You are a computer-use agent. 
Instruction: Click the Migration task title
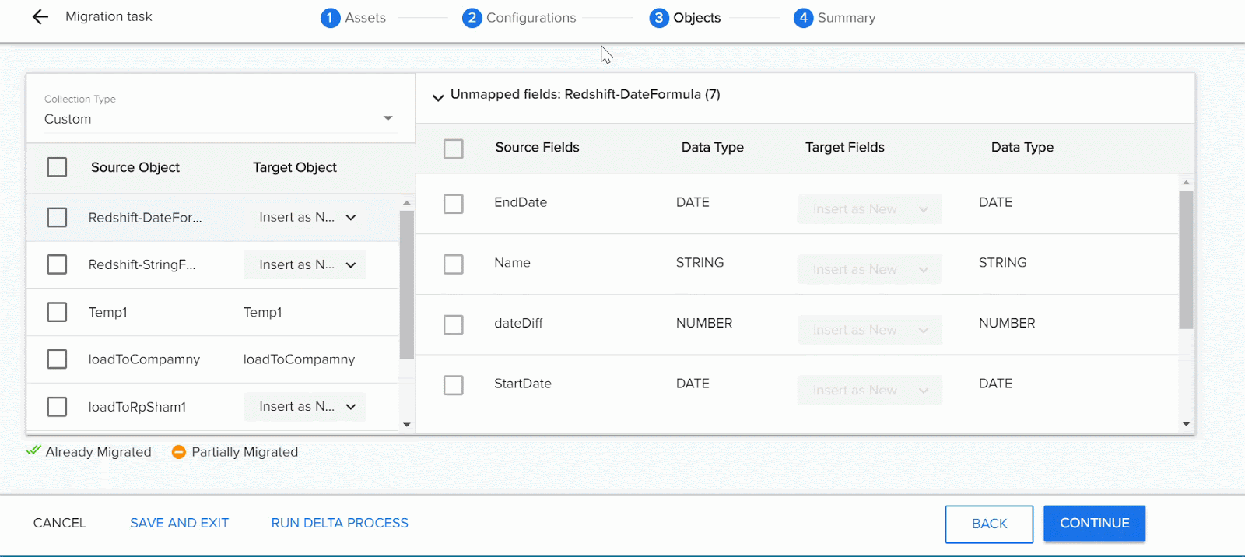pyautogui.click(x=108, y=16)
